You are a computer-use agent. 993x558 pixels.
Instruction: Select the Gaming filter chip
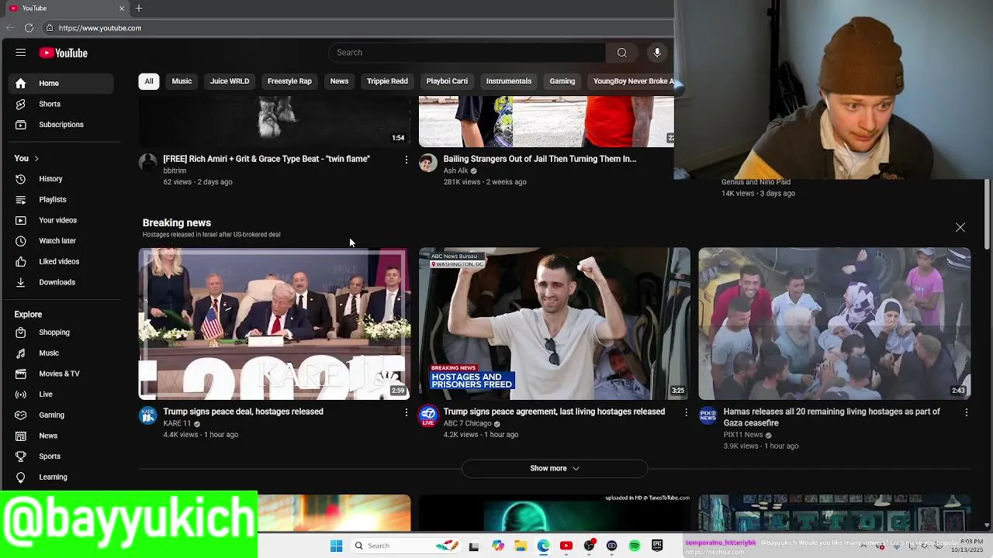coord(562,81)
